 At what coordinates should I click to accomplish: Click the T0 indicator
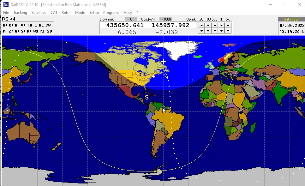click(x=29, y=25)
